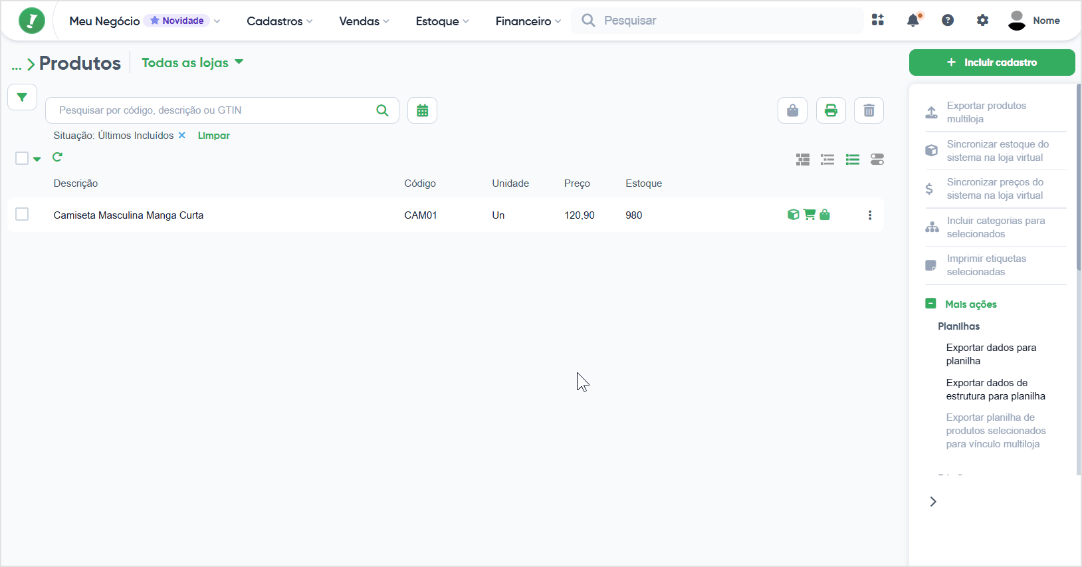1082x567 pixels.
Task: Open the Financeiro menu
Action: [x=528, y=21]
